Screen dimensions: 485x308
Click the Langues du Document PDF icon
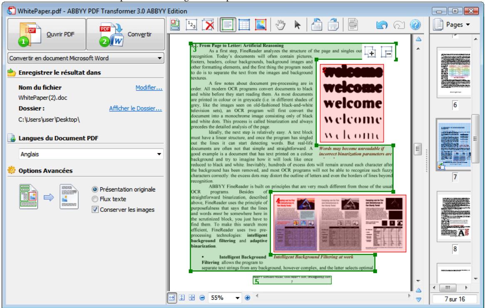click(x=11, y=138)
